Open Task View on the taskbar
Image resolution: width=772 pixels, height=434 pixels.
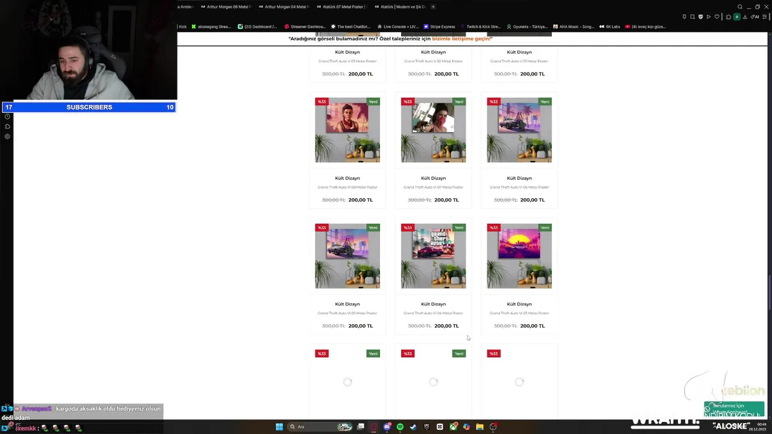click(x=361, y=427)
